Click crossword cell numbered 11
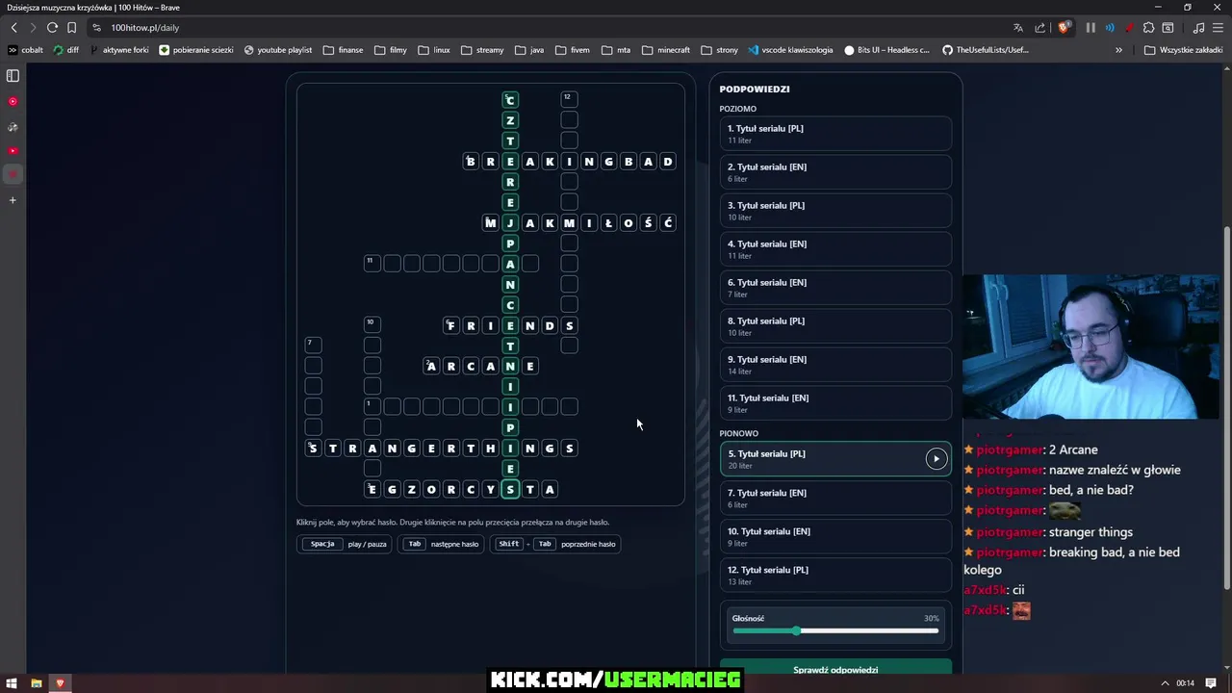The image size is (1232, 693). pos(372,263)
